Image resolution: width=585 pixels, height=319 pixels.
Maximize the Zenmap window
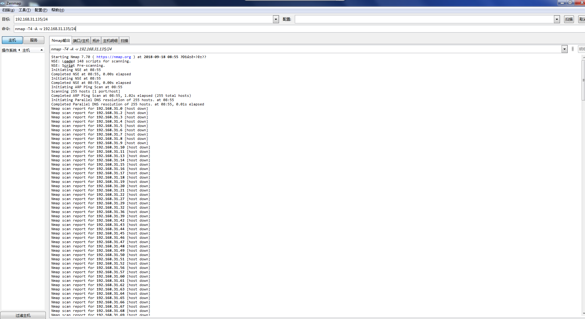(570, 3)
